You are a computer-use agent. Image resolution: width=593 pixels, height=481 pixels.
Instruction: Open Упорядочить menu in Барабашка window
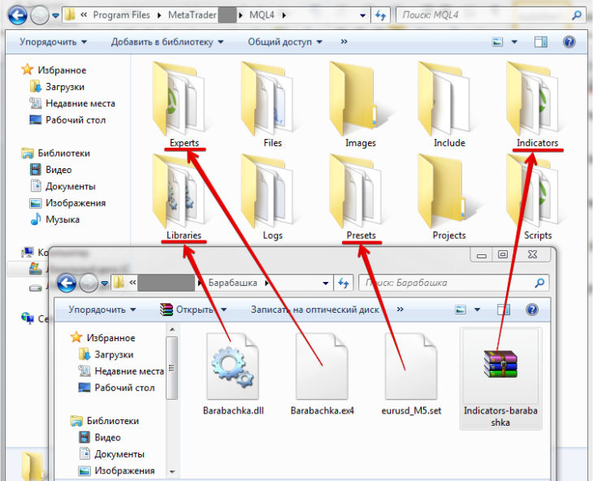102,310
